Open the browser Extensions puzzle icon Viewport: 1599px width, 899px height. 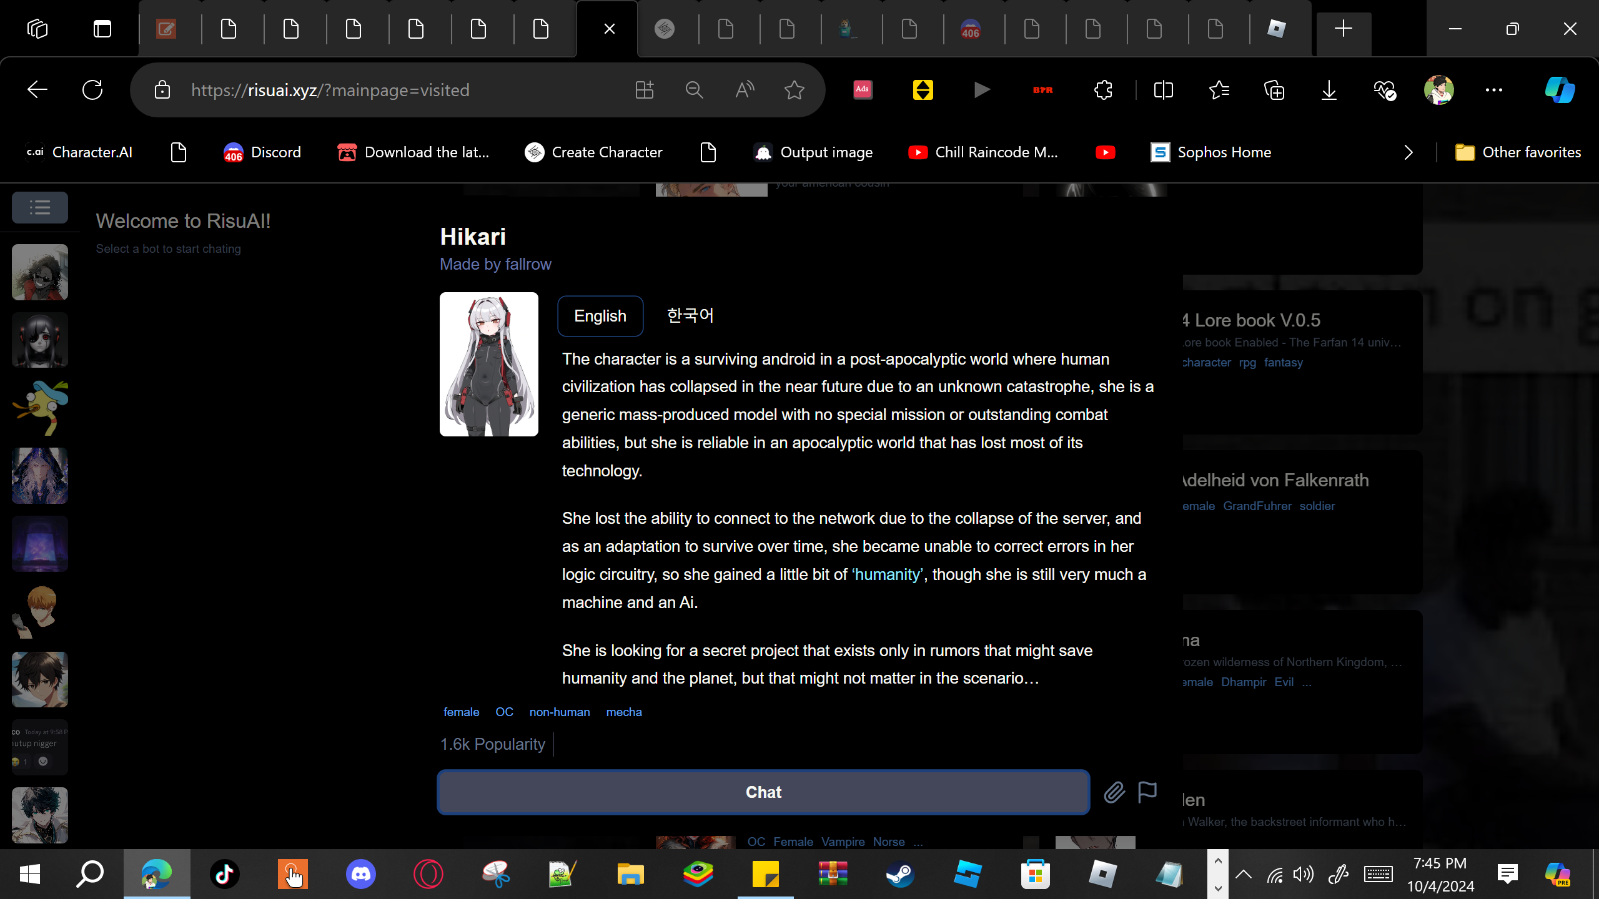click(1104, 90)
